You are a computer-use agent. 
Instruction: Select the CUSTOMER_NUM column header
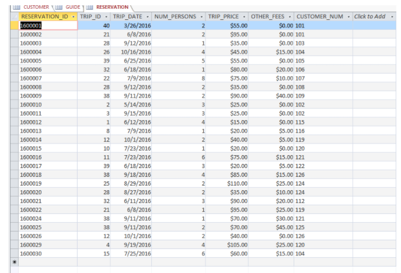tap(323, 16)
